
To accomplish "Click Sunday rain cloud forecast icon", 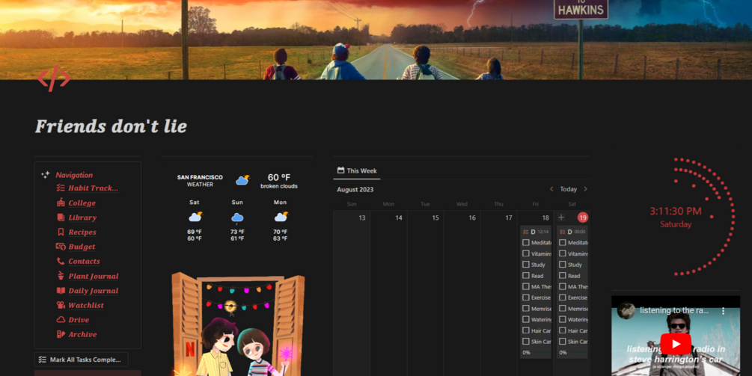I will click(237, 218).
